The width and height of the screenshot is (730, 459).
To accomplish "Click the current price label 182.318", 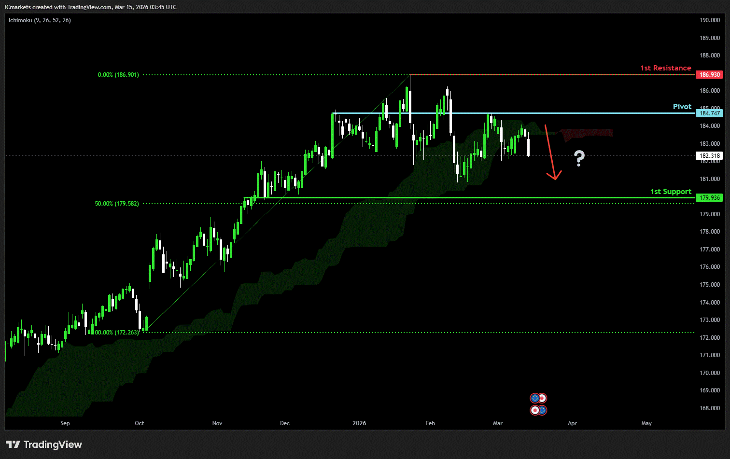I will click(709, 156).
